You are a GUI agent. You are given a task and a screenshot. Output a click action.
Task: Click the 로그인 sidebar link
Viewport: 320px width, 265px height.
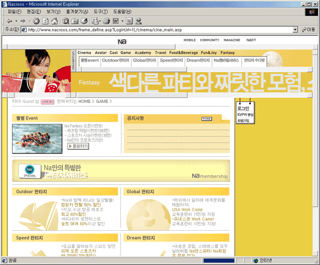243,108
